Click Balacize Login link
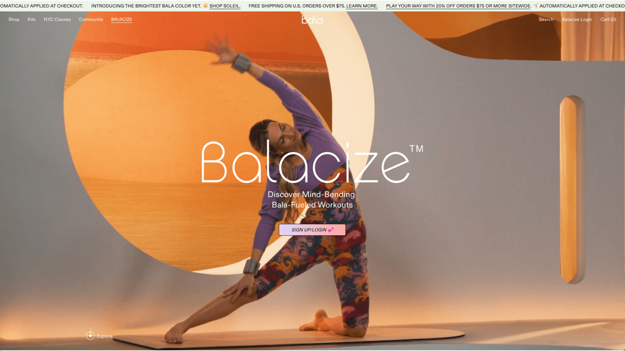Viewport: 625px width, 351px height. (x=577, y=19)
